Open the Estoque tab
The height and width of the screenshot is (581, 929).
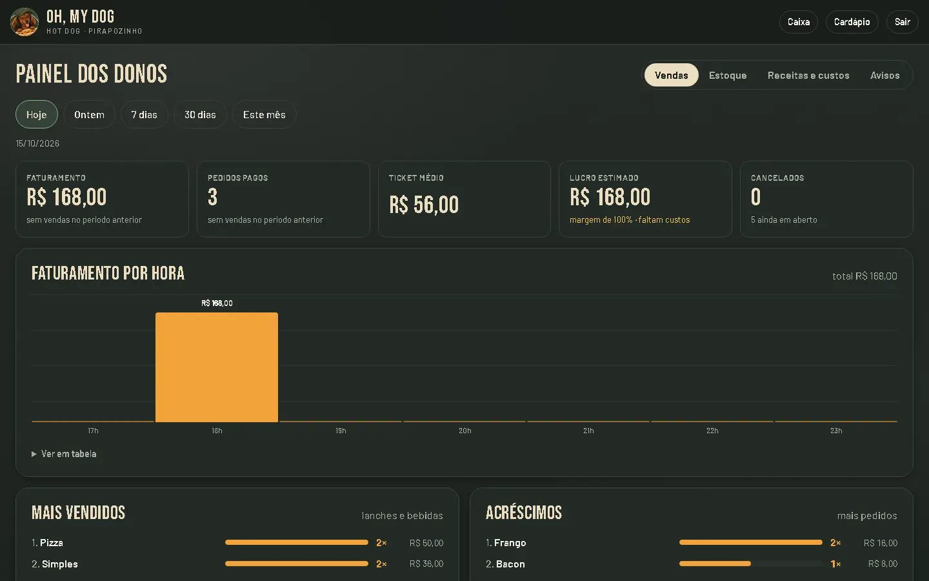(x=728, y=76)
